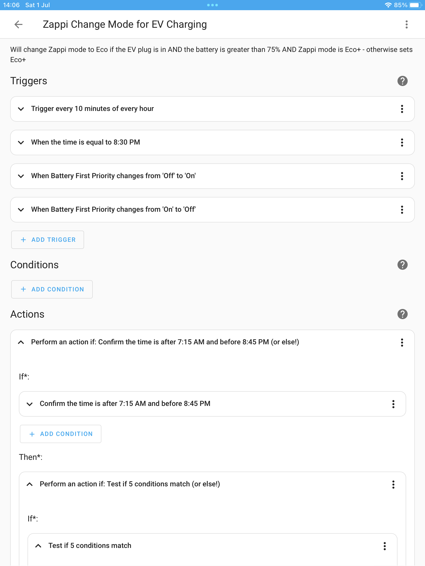Add a condition inside the If block
This screenshot has width=425, height=566.
[x=61, y=434]
